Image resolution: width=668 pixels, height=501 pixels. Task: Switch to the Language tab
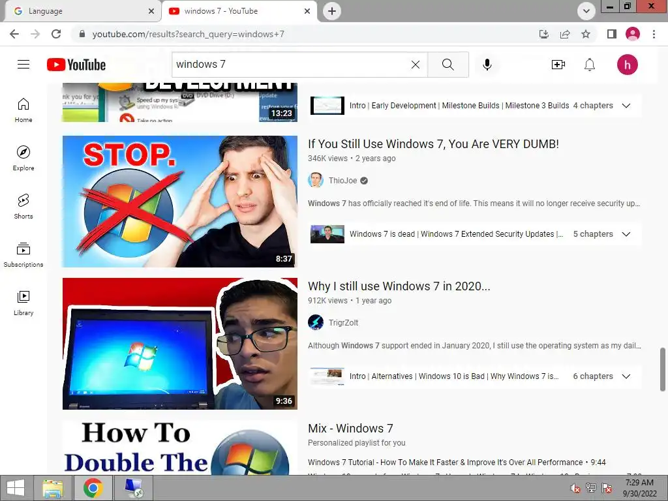(x=81, y=11)
